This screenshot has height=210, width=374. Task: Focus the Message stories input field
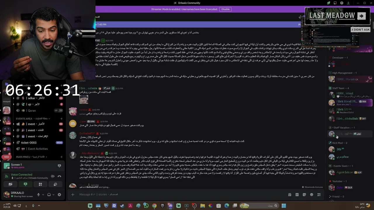tap(181, 195)
